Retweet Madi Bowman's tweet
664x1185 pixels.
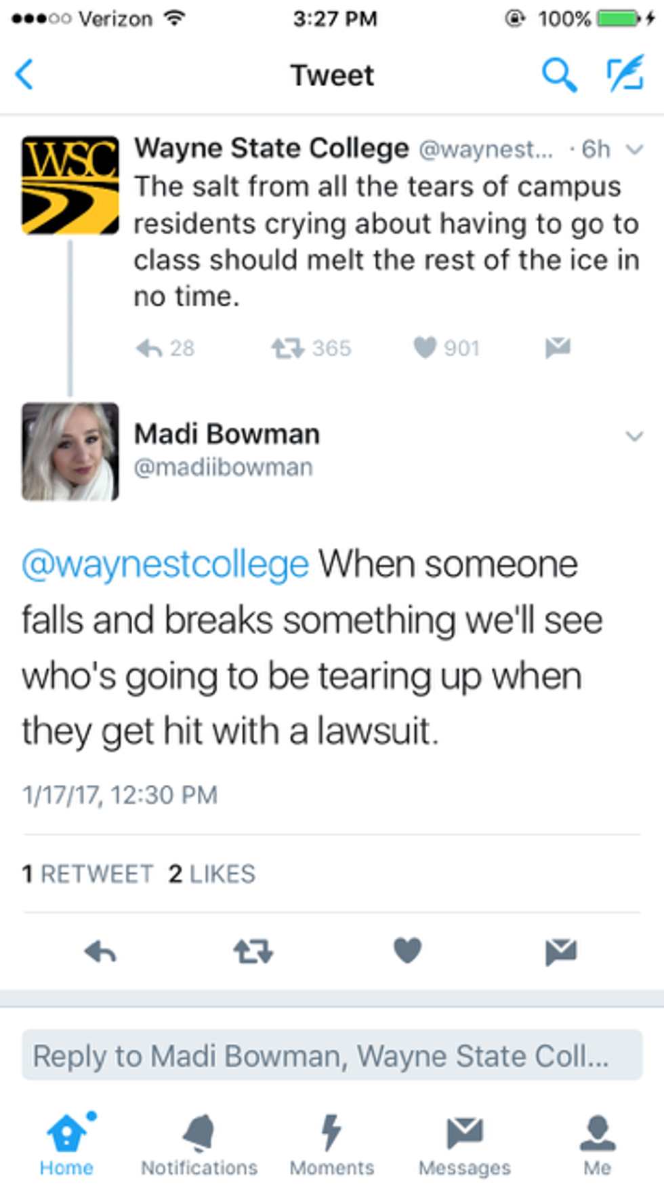(253, 952)
